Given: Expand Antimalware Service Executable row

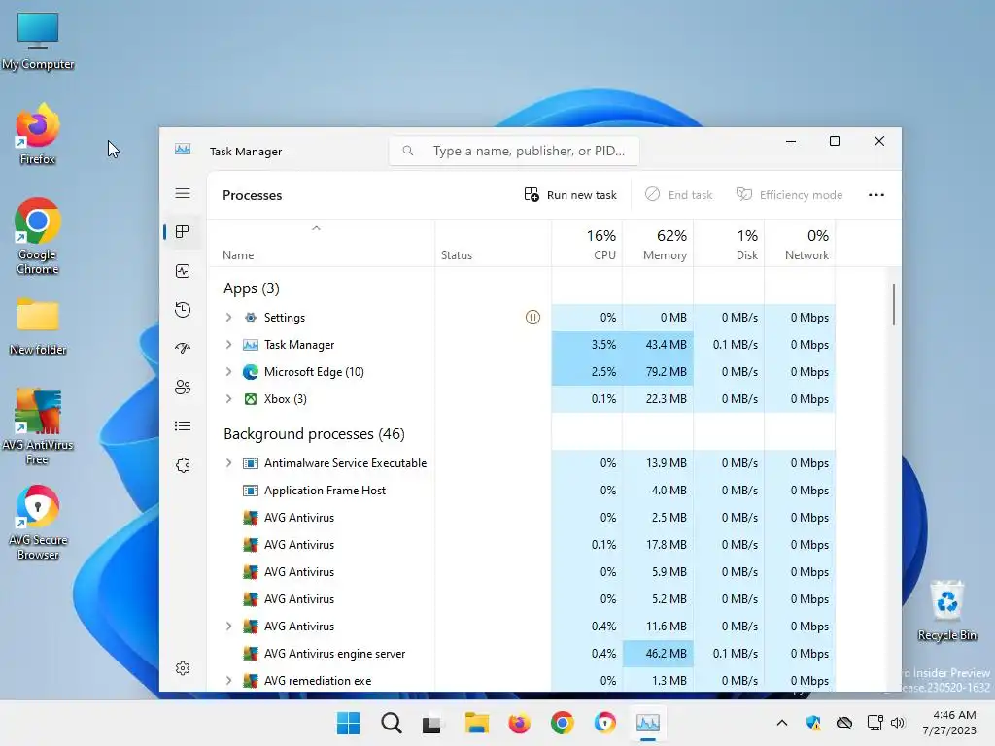Looking at the screenshot, I should pos(228,463).
